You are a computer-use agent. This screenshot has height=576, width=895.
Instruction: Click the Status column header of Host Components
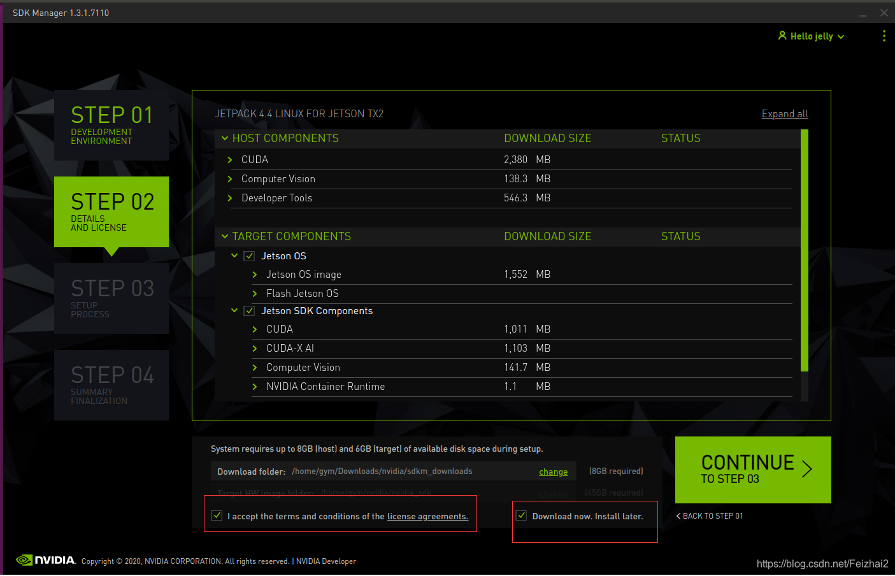(680, 138)
